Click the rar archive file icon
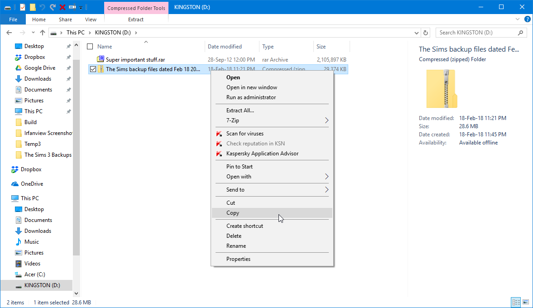The image size is (533, 308). tap(101, 59)
